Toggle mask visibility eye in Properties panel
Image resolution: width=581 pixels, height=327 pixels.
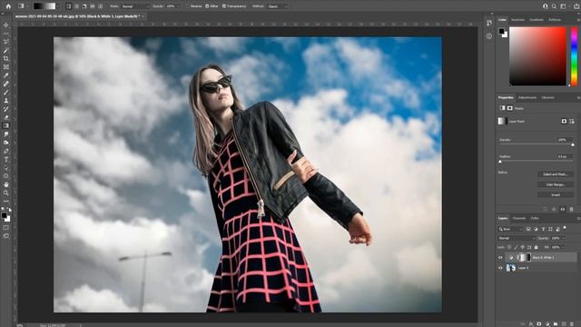pos(563,210)
